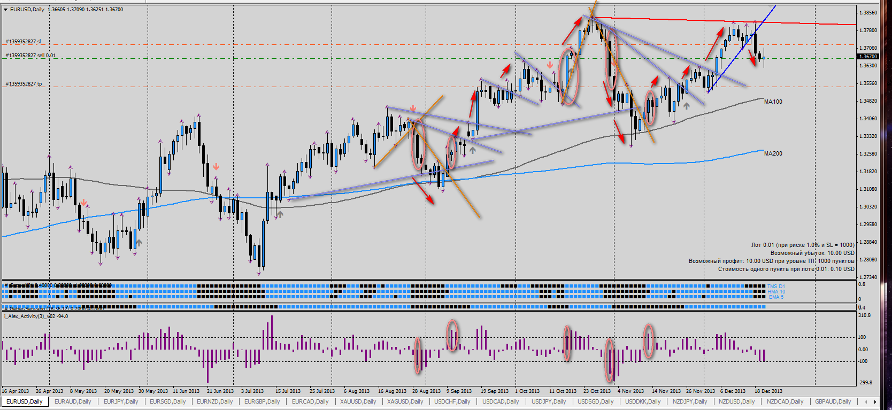892x410 pixels.
Task: Click the 1.38560 price axis value
Action: pos(868,13)
